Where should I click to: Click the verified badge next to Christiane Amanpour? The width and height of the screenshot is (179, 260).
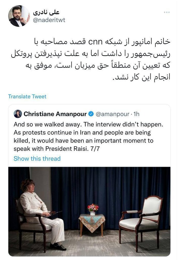[91, 113]
